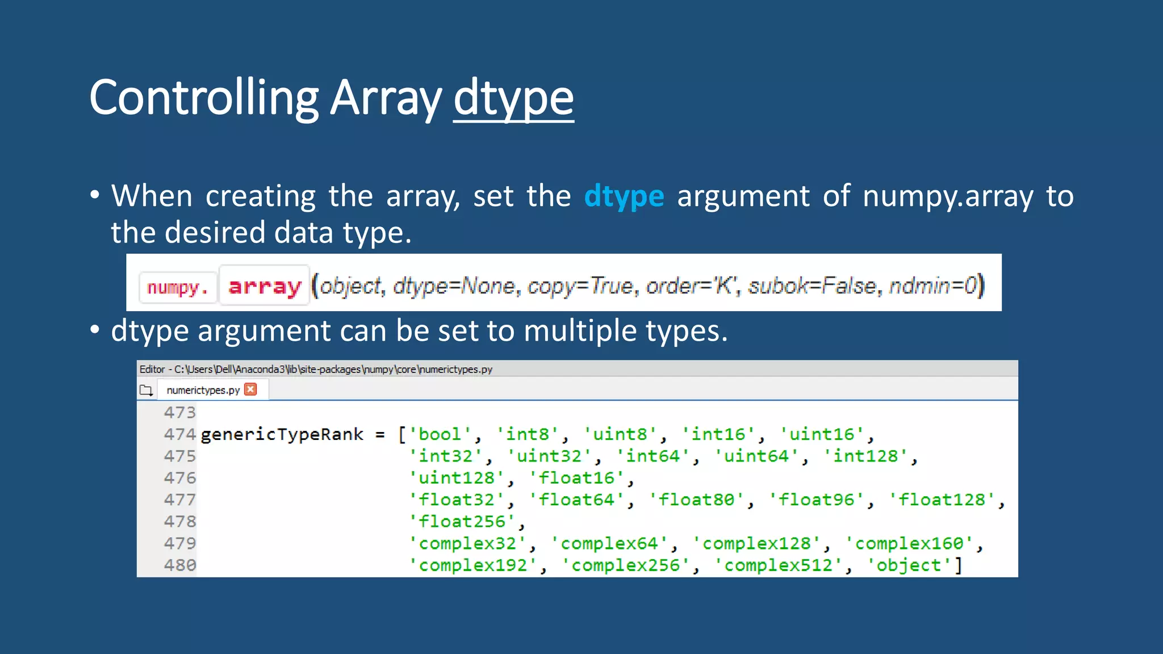Click the 'complex512' string in code
Image resolution: width=1163 pixels, height=654 pixels.
(x=779, y=565)
